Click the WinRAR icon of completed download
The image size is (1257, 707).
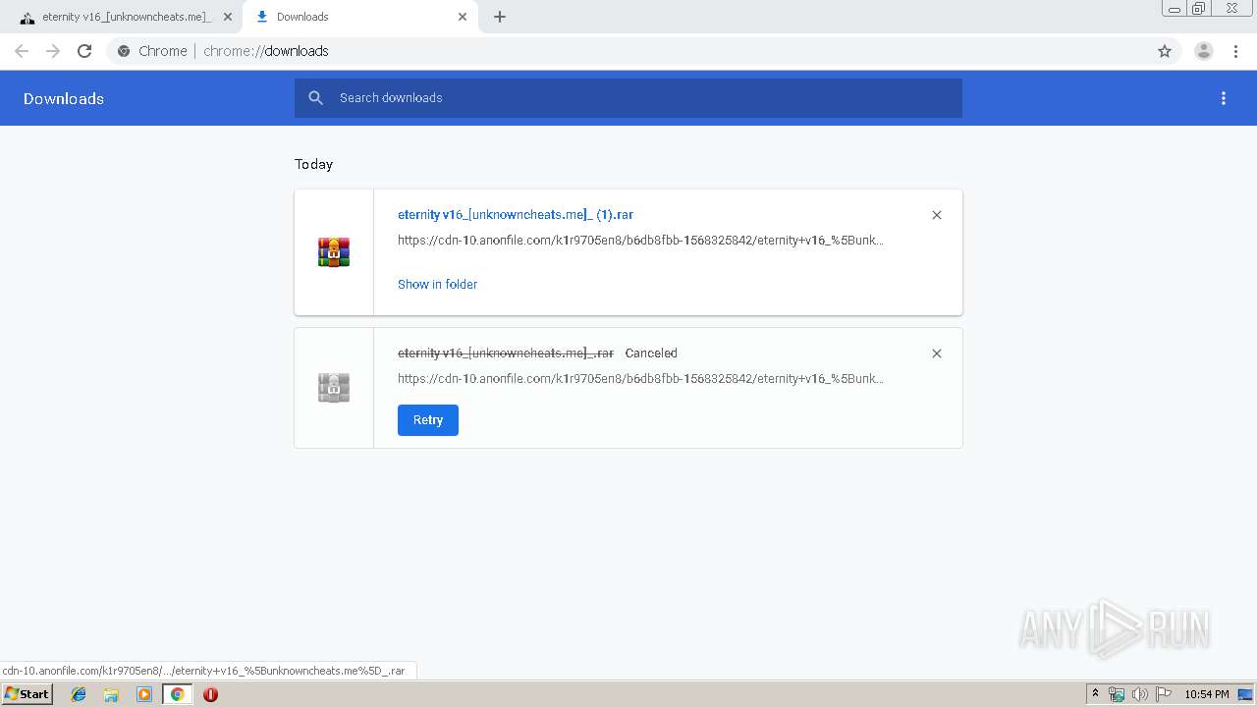[334, 252]
